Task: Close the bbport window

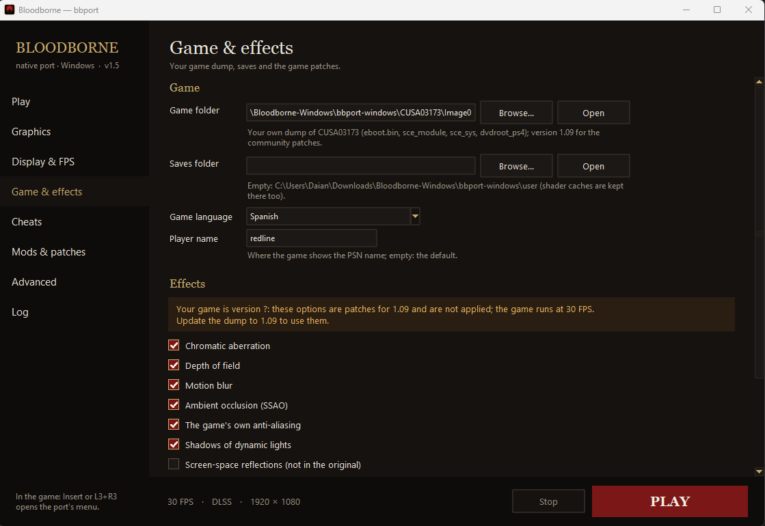Action: pyautogui.click(x=749, y=10)
